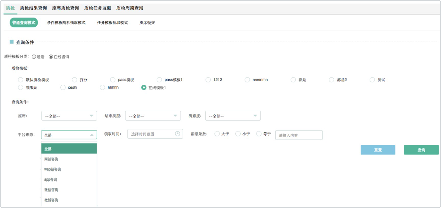
Task: Choose the 在线模板1 template
Action: [x=144, y=87]
